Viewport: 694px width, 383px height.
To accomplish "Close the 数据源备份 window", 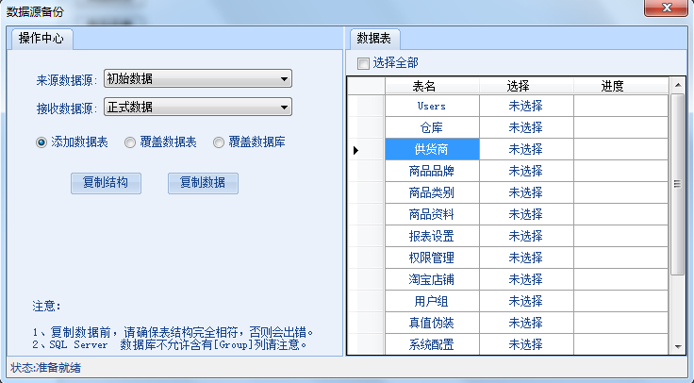I will [666, 8].
